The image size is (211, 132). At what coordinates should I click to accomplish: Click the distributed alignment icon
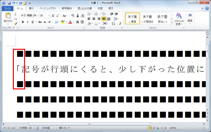click(108, 19)
